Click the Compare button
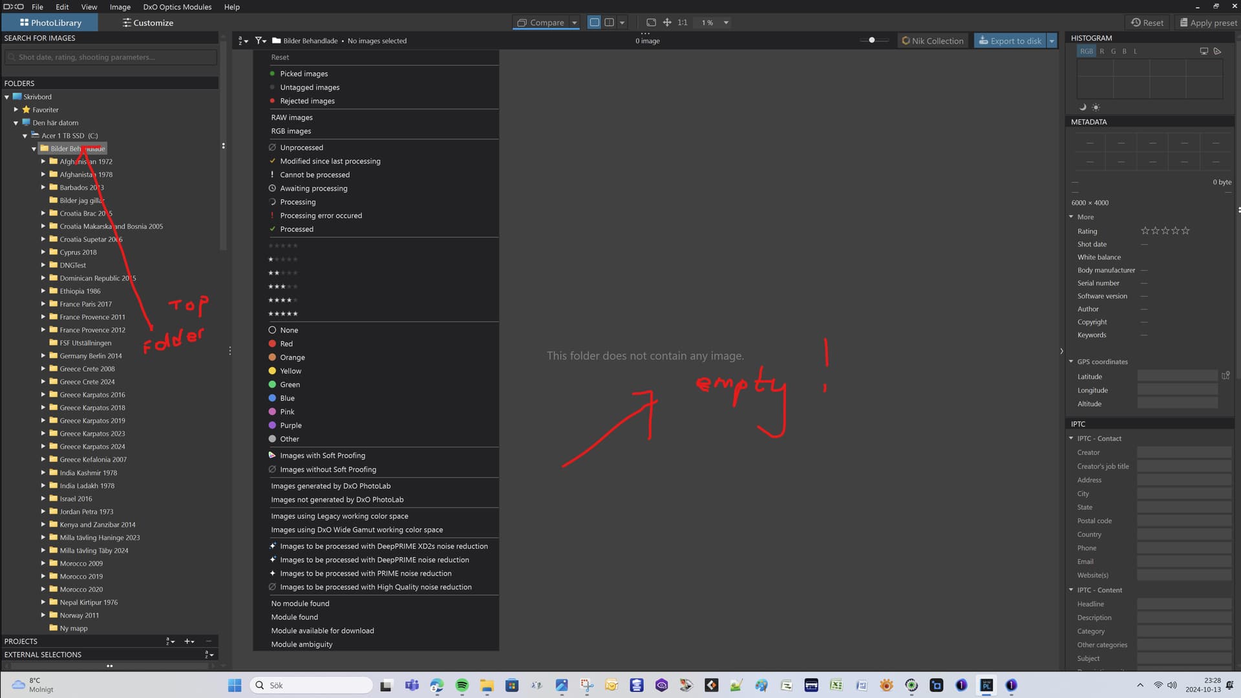 tap(541, 23)
